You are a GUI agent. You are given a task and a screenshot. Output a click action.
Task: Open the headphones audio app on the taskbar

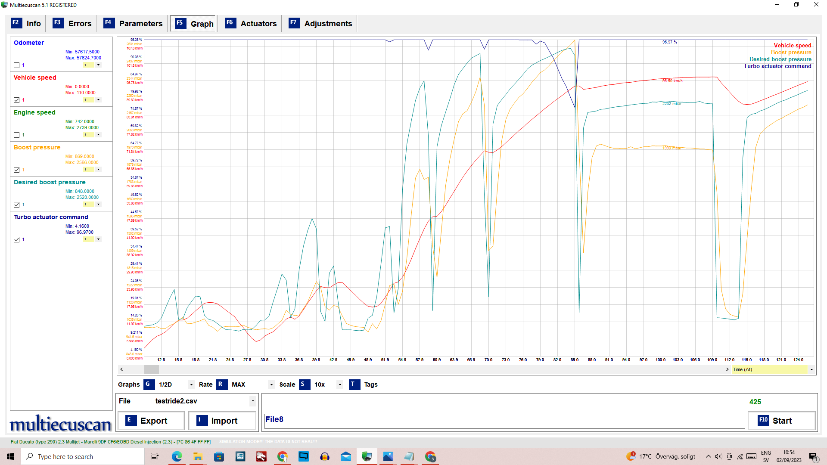click(324, 456)
